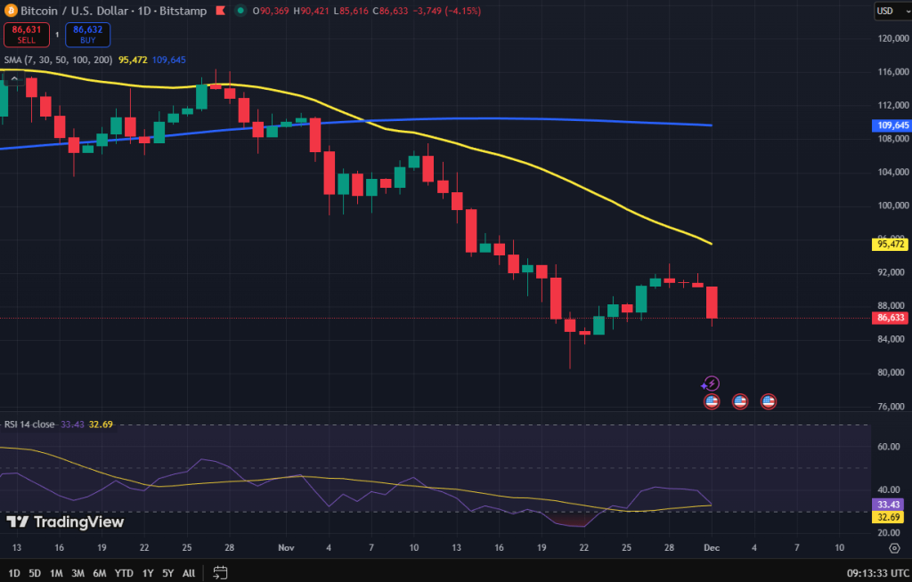Click the O90,369 open value in header
The image size is (912, 582).
click(271, 11)
